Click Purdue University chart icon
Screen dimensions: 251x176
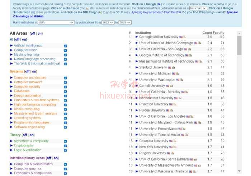(x=172, y=110)
